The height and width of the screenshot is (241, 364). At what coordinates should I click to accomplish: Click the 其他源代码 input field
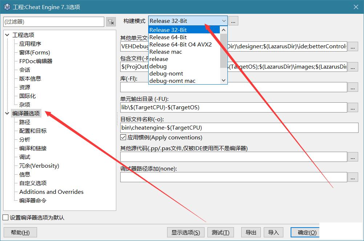[x=234, y=157]
